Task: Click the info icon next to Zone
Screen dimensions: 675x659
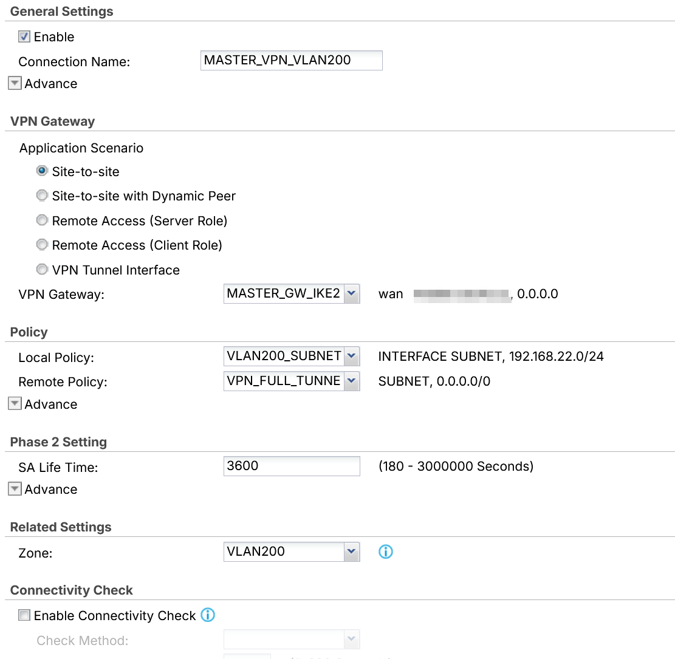Action: (385, 551)
